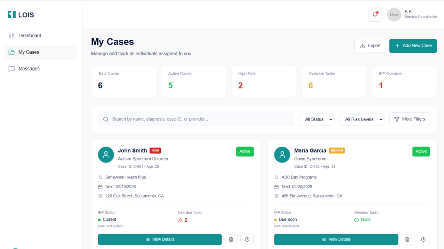Click John Smith's profile avatar icon
The height and width of the screenshot is (249, 444).
coord(106,155)
